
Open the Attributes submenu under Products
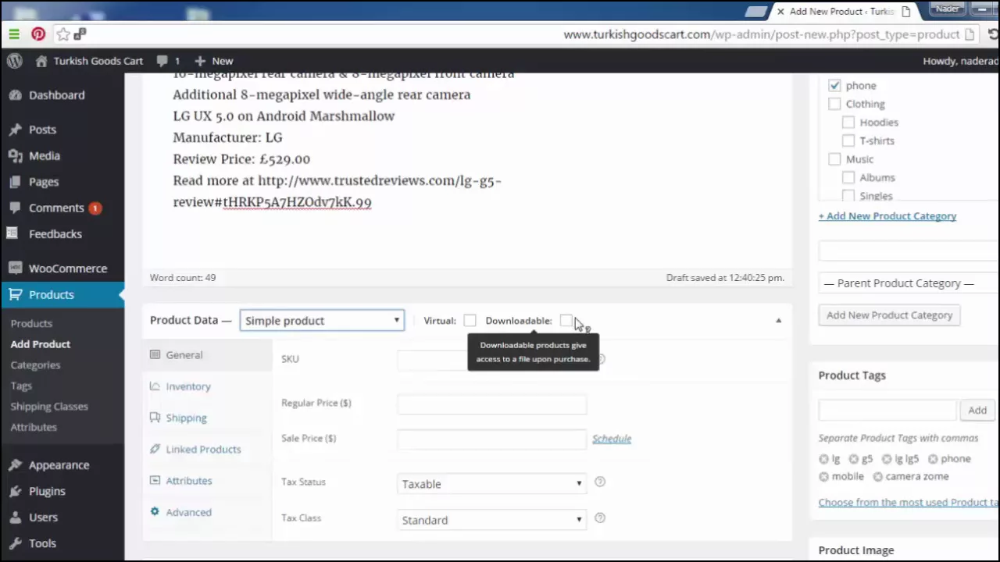pos(34,427)
